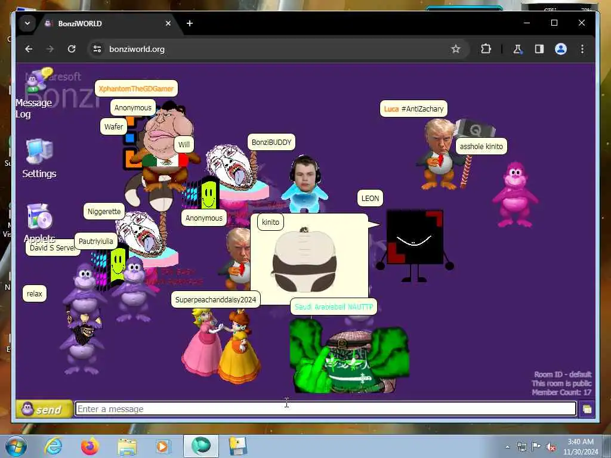Image resolution: width=611 pixels, height=458 pixels.
Task: Click Trump-faced Bonzi holding hammer
Action: point(440,154)
